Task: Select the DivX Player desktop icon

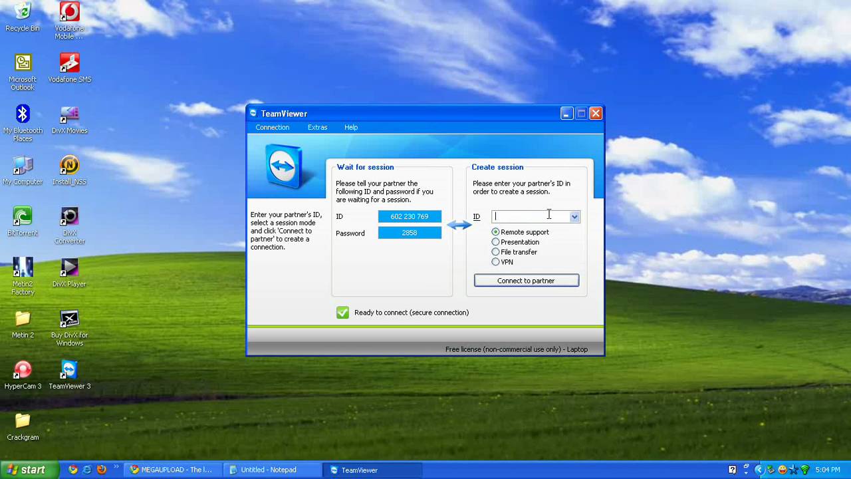Action: click(69, 273)
